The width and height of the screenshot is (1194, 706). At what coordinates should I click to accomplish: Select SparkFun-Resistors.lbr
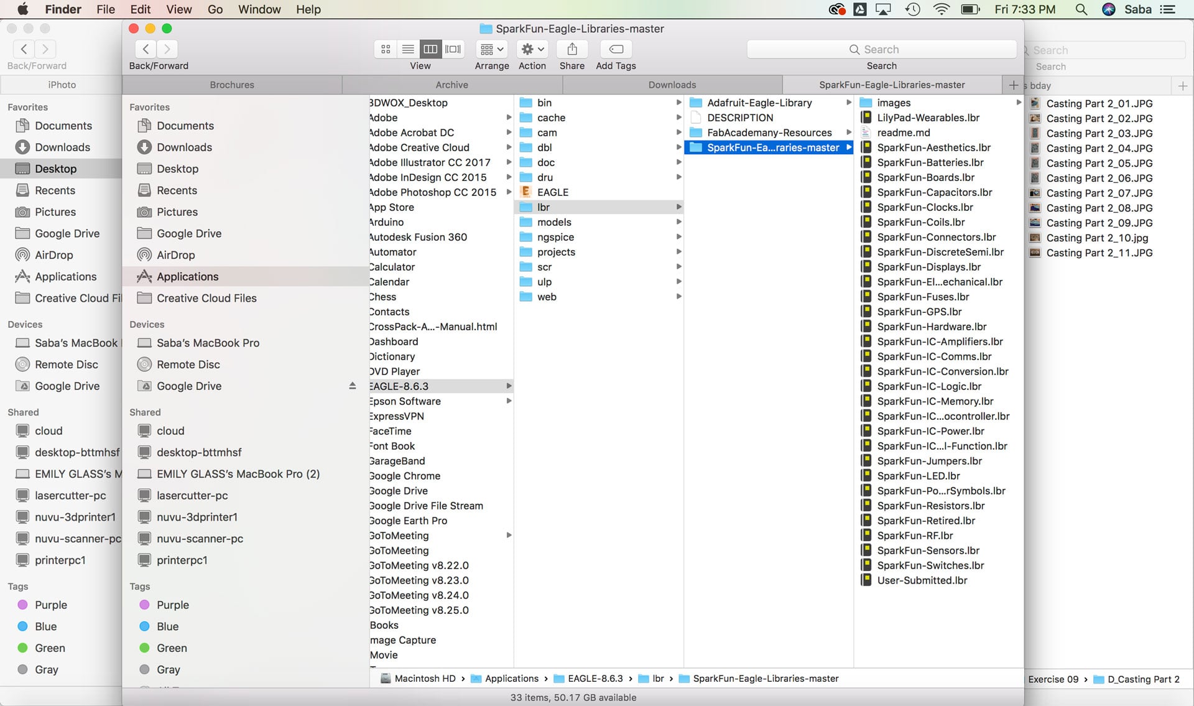(930, 506)
